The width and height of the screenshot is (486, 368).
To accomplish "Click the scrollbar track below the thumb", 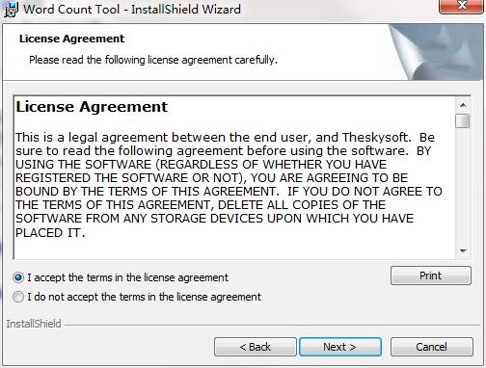I will pos(463,186).
